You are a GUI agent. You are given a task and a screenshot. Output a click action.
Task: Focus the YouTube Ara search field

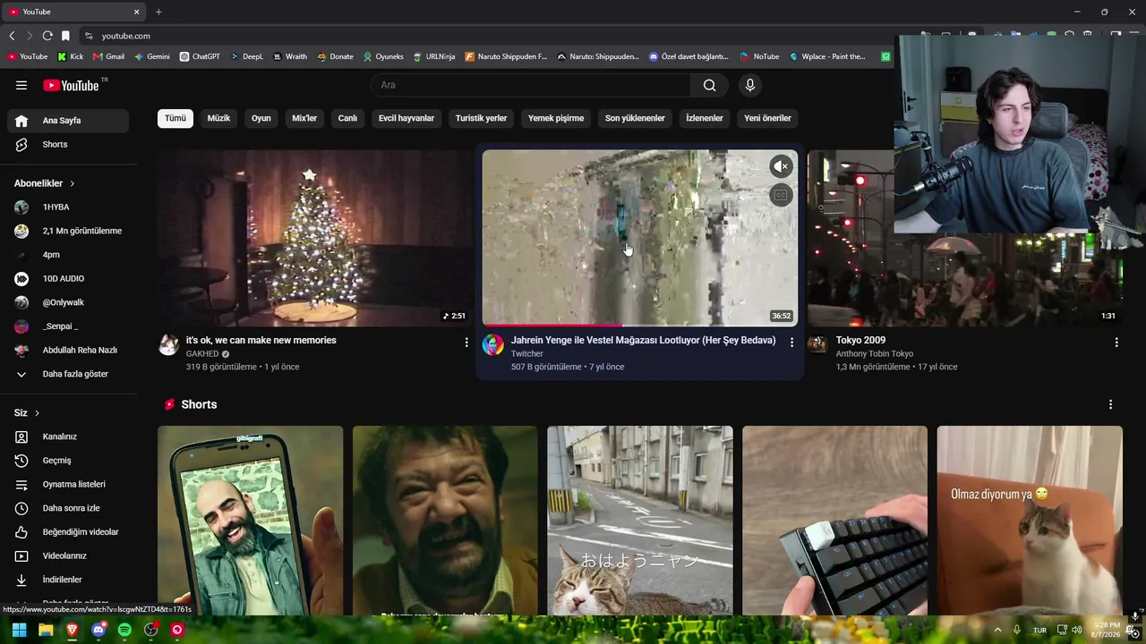pos(531,85)
